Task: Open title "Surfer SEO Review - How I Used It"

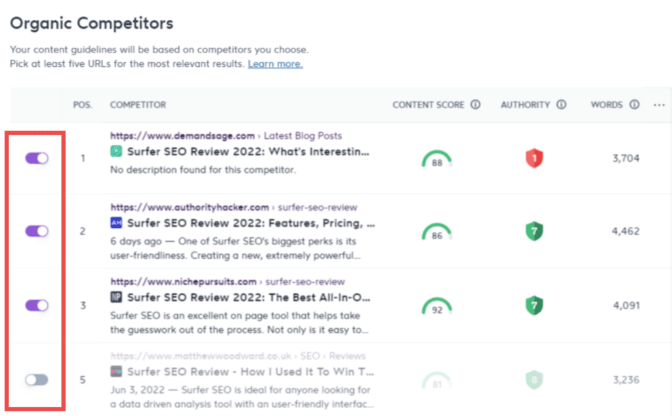Action: click(x=251, y=371)
